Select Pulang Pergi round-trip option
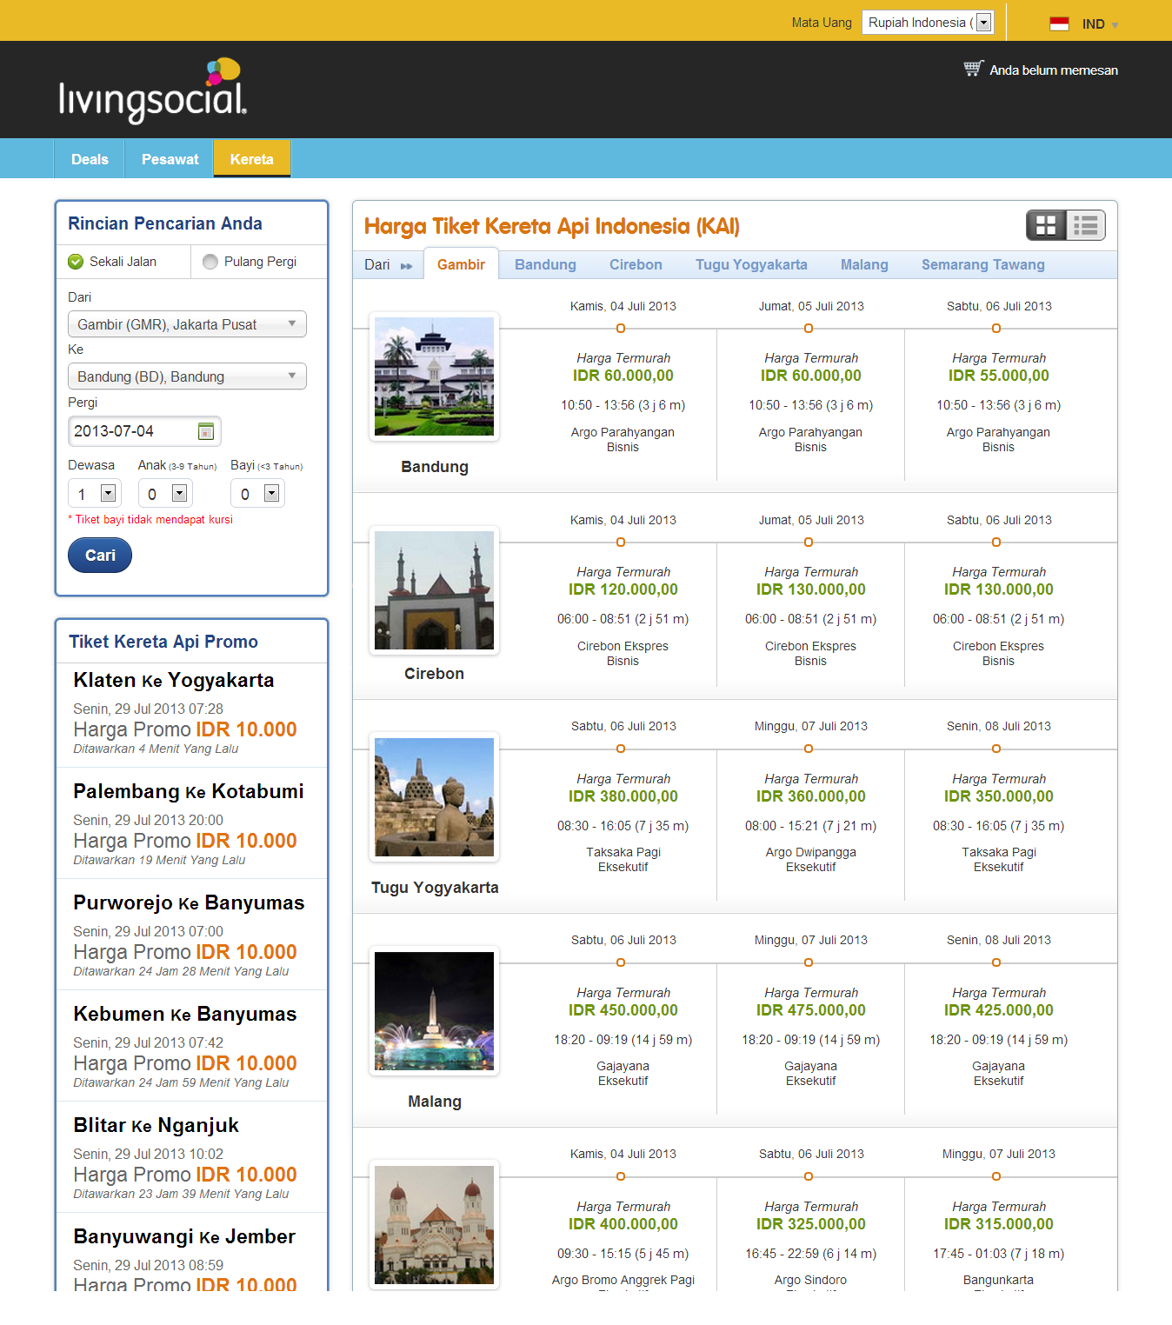This screenshot has height=1325, width=1172. click(x=250, y=262)
